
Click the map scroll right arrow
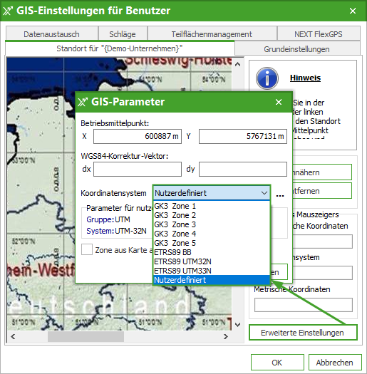(225, 336)
